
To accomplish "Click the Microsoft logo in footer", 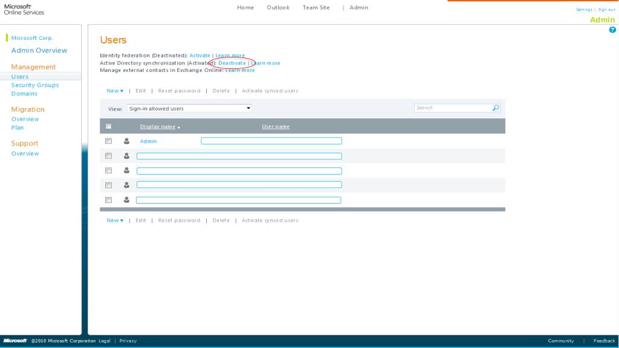I will point(15,341).
